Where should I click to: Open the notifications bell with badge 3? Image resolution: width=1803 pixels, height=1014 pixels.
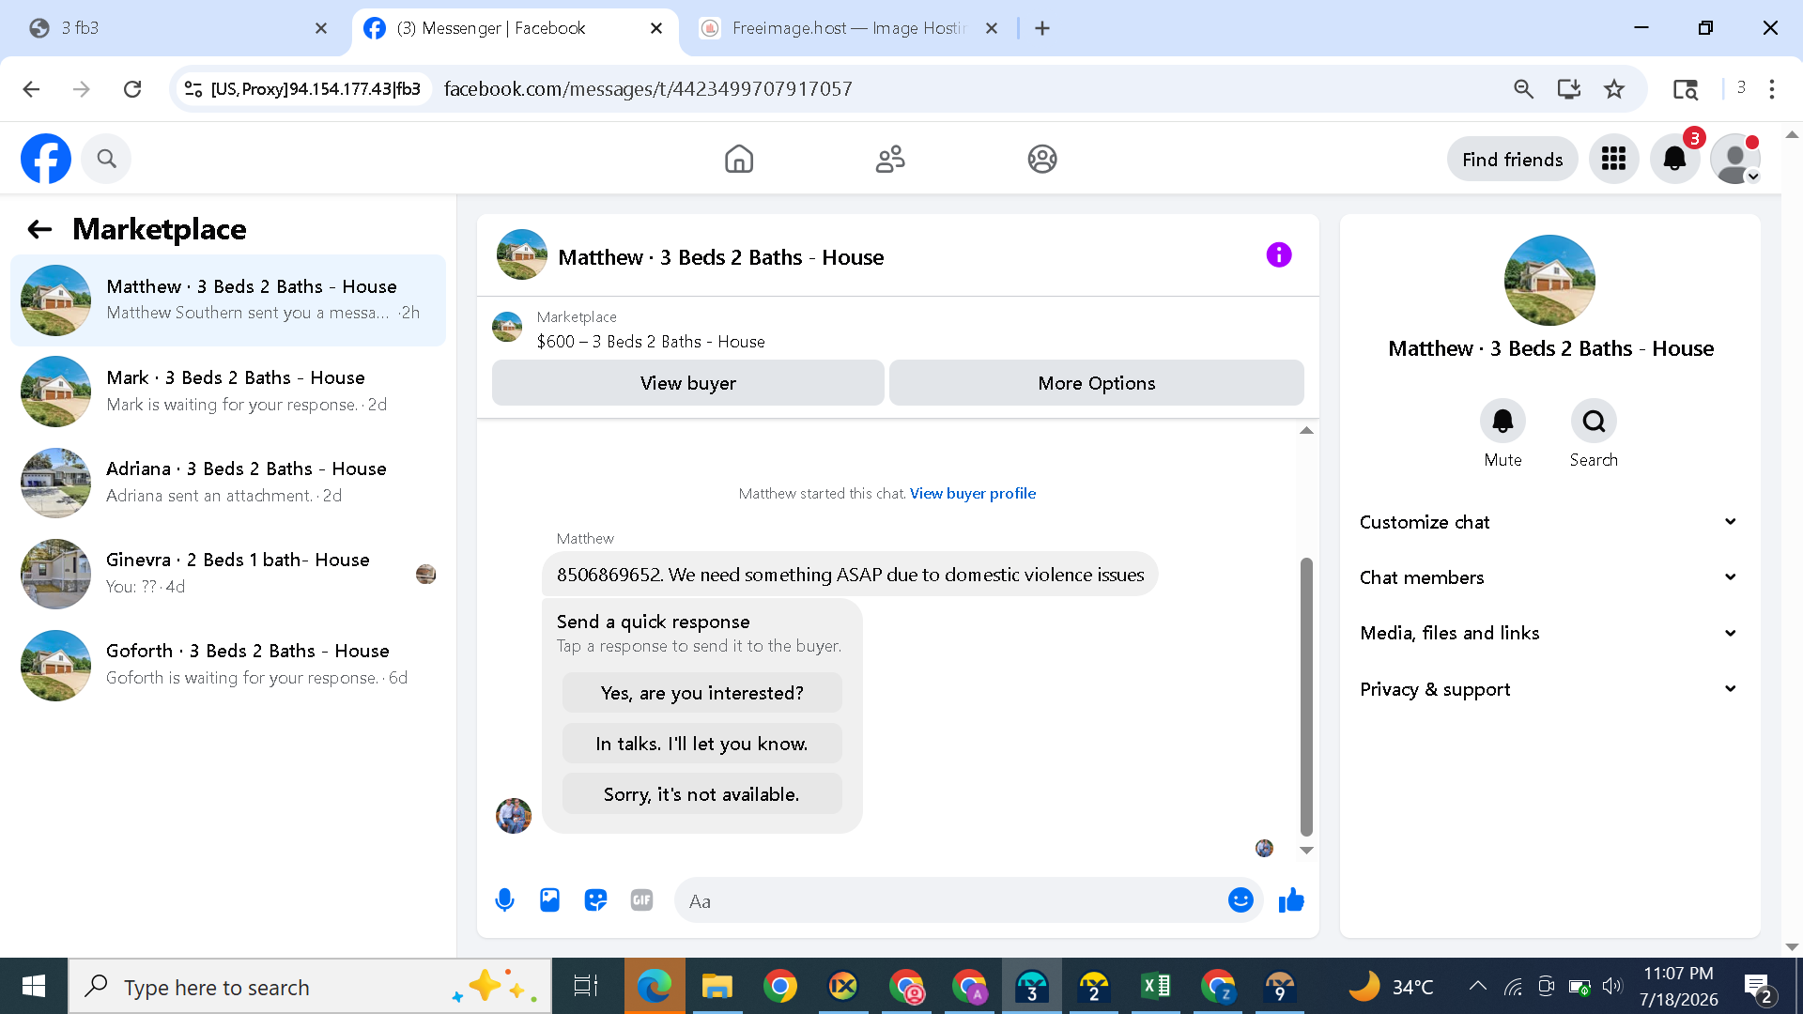1674,159
